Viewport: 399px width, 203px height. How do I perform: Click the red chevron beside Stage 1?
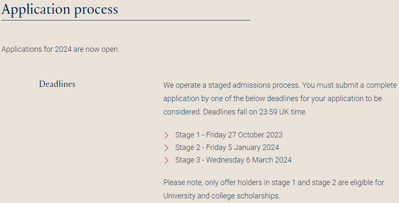pos(166,135)
